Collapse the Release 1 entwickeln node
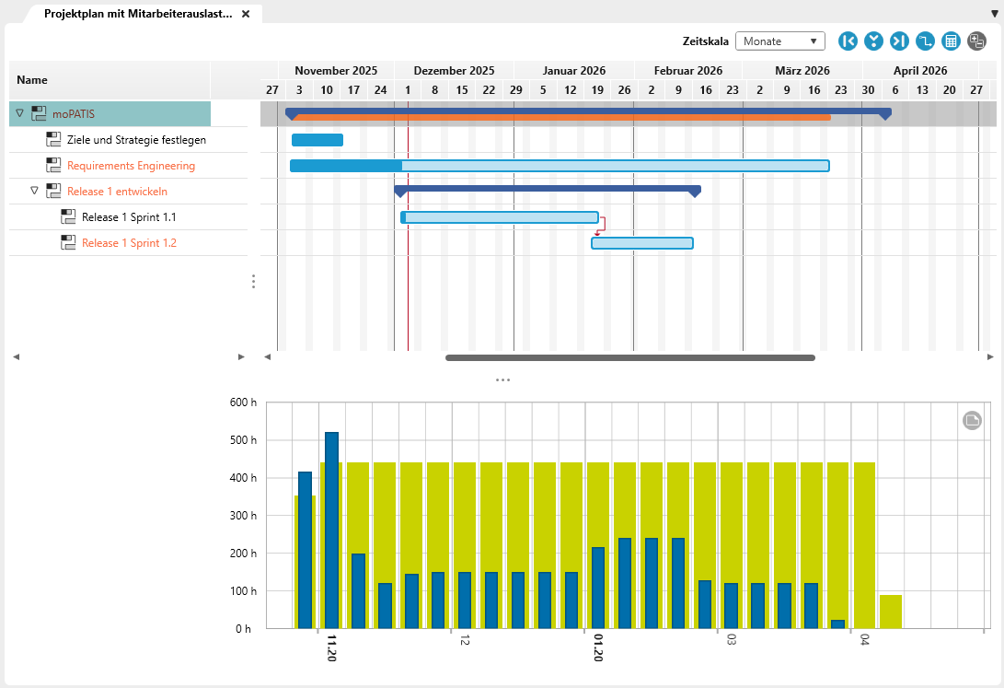Screen dimensions: 1004x688 35,191
